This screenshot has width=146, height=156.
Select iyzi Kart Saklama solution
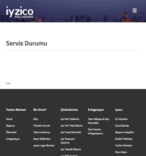[x=70, y=119]
